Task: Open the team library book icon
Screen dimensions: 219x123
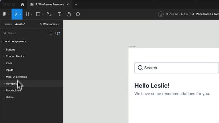Action: point(57,33)
